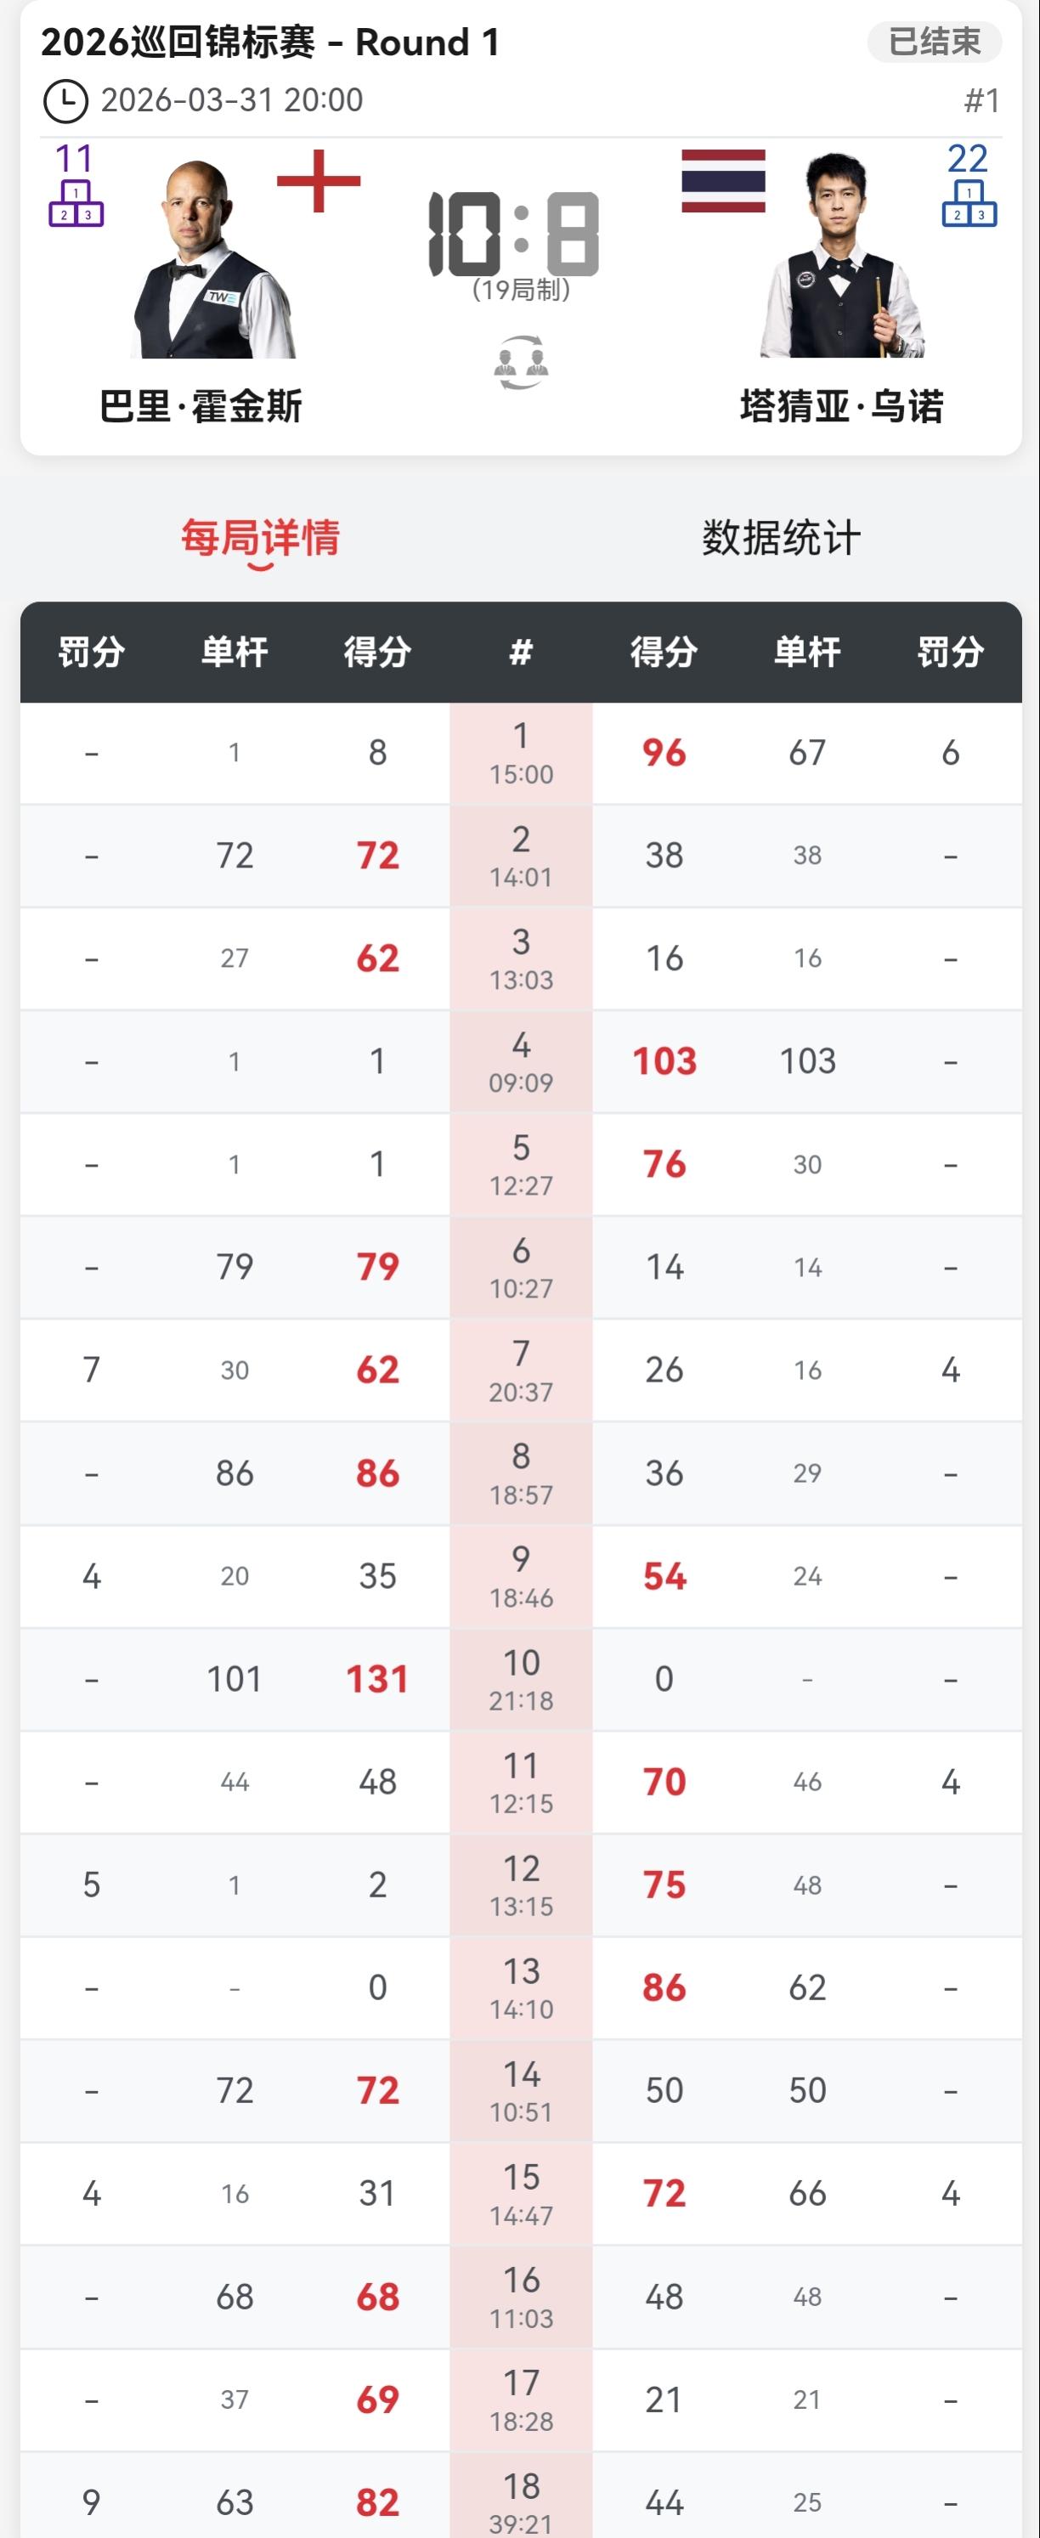Click the purple ranking podium icon
This screenshot has height=2538, width=1040.
click(x=76, y=202)
